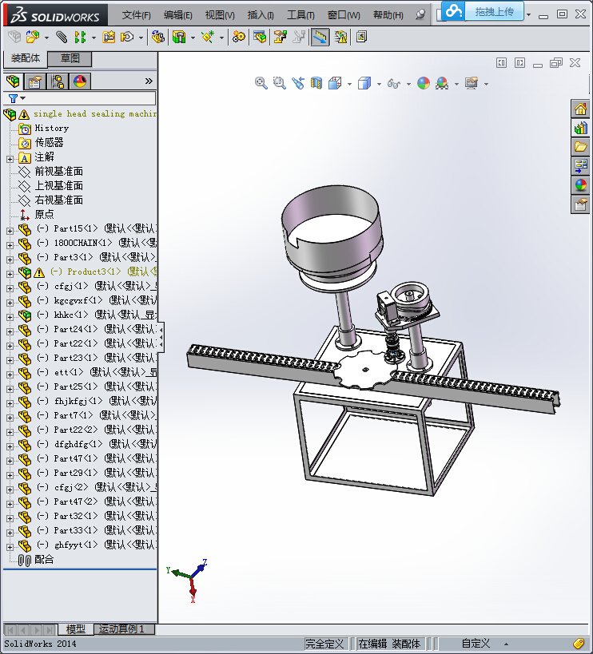Open View Orientation dropdown arrow
593x654 pixels.
tap(349, 84)
